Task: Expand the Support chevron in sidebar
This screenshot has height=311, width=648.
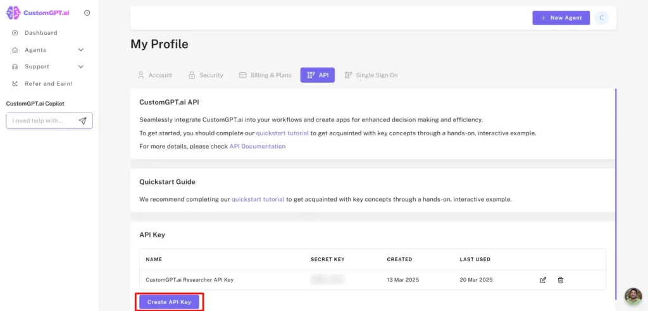Action: point(80,66)
